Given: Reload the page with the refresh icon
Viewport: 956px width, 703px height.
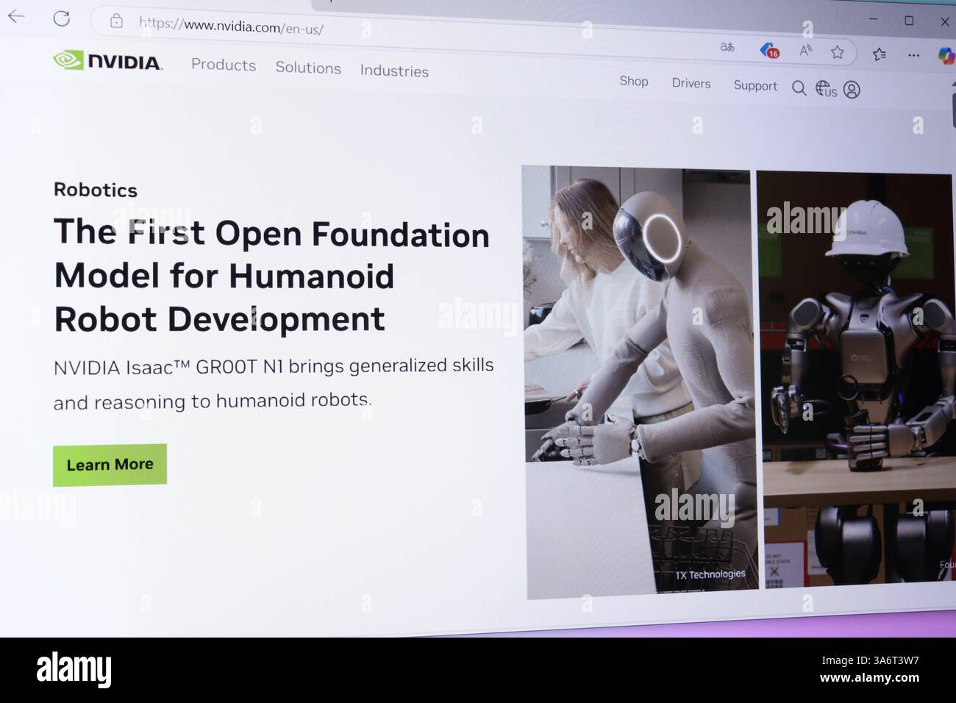Looking at the screenshot, I should tap(62, 18).
